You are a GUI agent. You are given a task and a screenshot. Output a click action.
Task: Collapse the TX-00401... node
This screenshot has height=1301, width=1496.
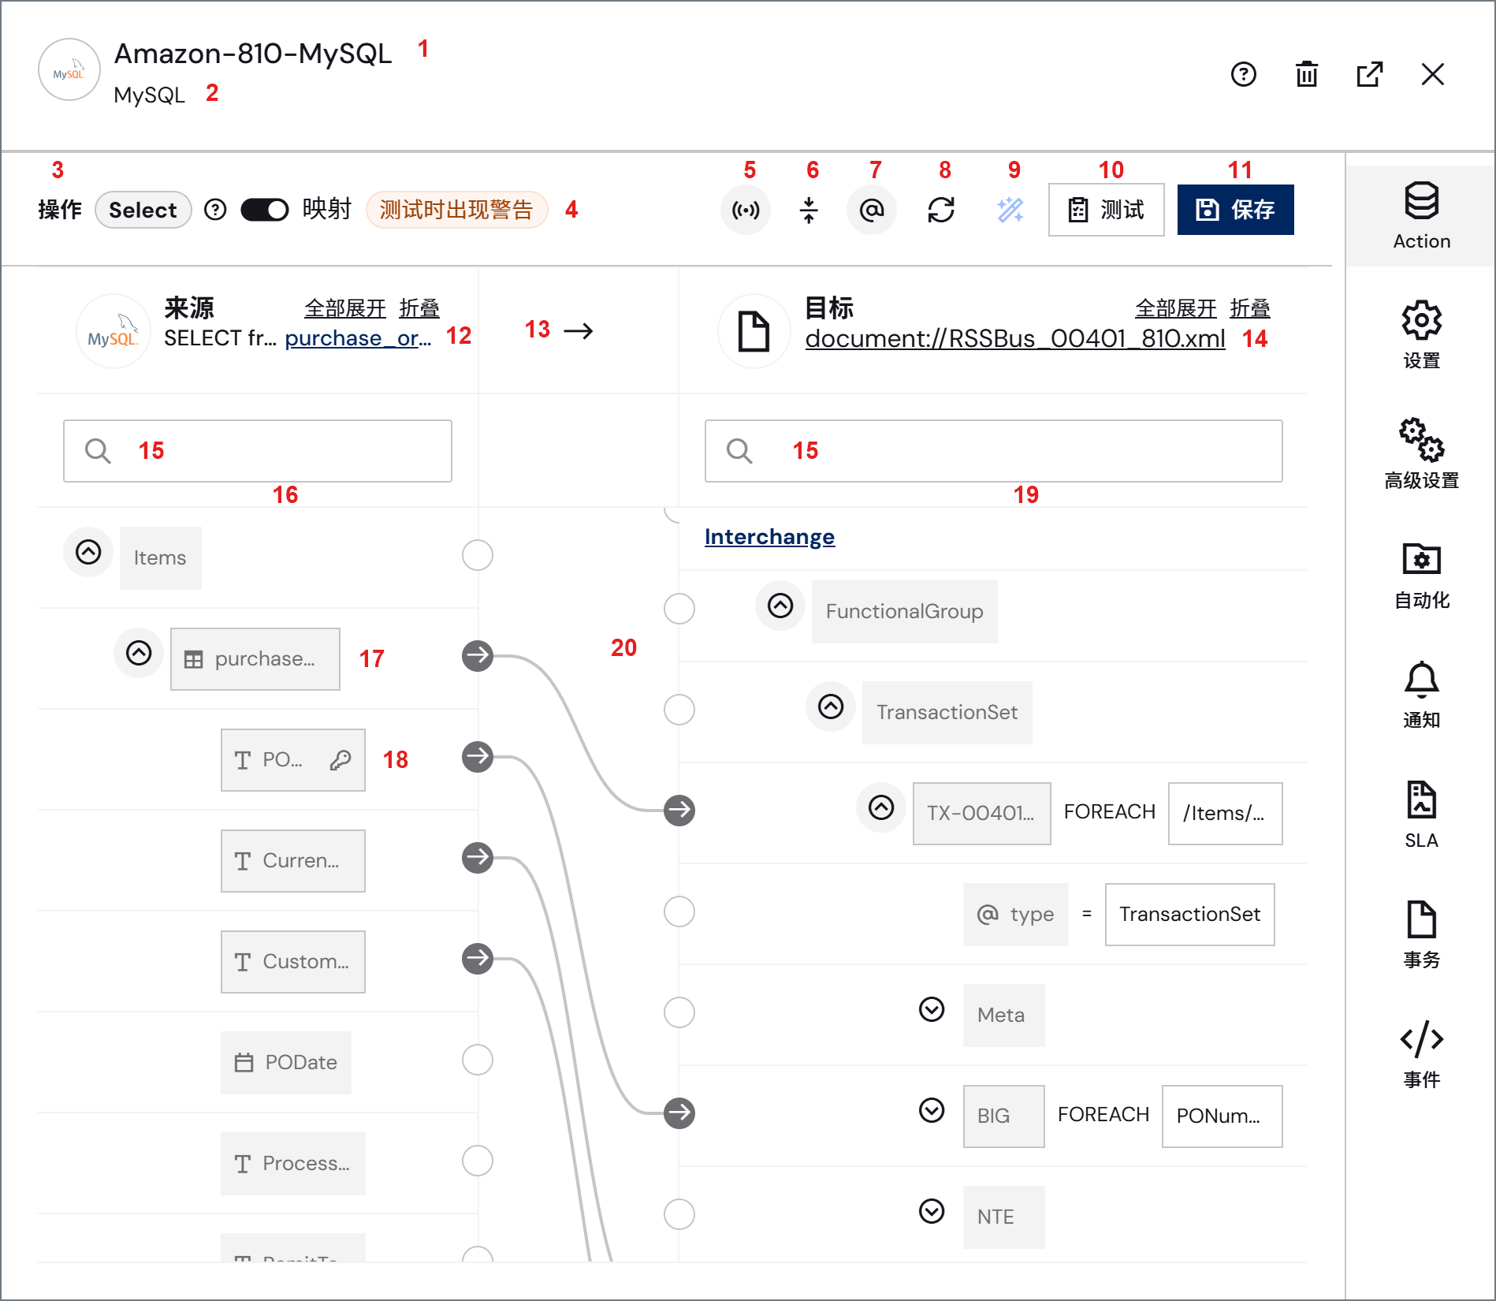[x=881, y=807]
